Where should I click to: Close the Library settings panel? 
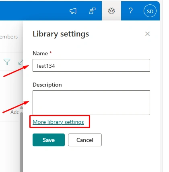coord(147,34)
